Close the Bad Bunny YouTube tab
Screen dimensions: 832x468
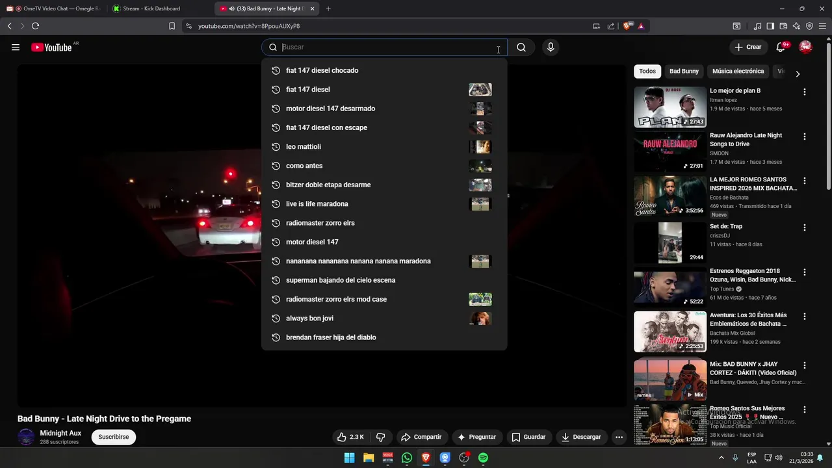(312, 8)
